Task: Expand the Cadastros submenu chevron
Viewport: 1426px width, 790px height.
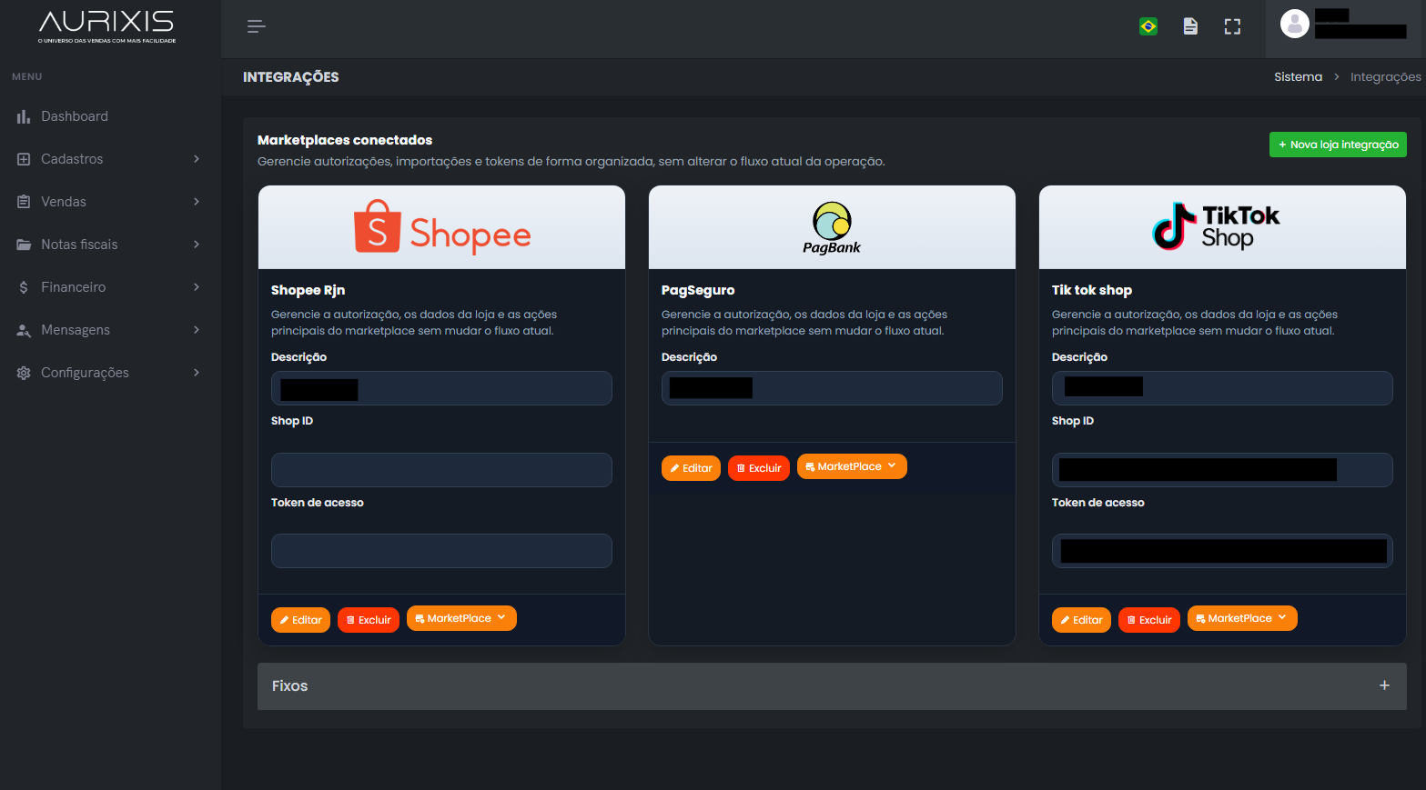Action: point(197,159)
